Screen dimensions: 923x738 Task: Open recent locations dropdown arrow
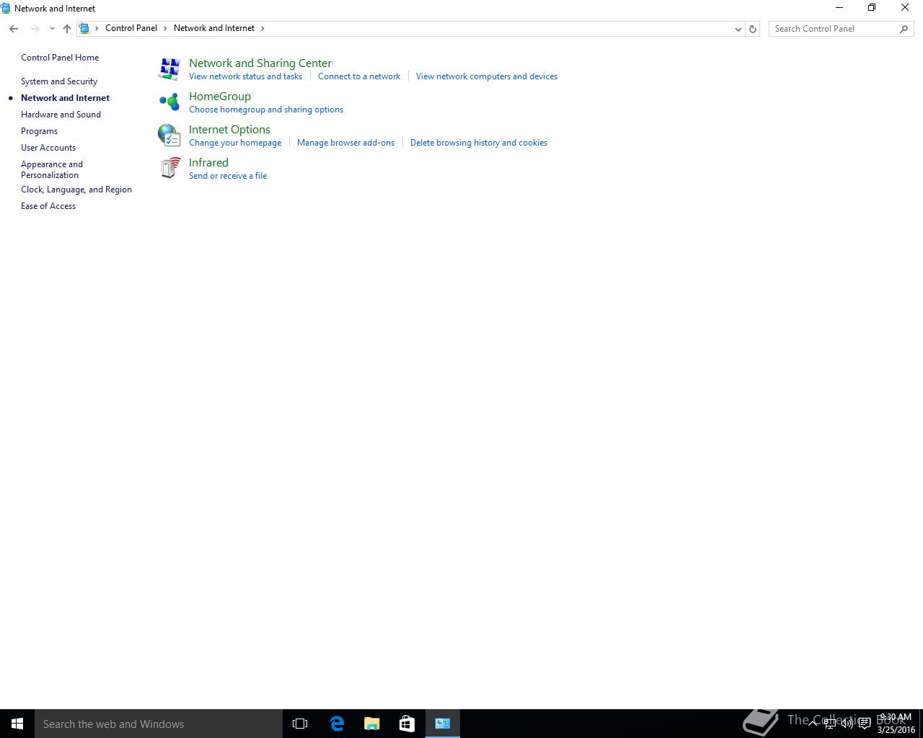click(52, 29)
